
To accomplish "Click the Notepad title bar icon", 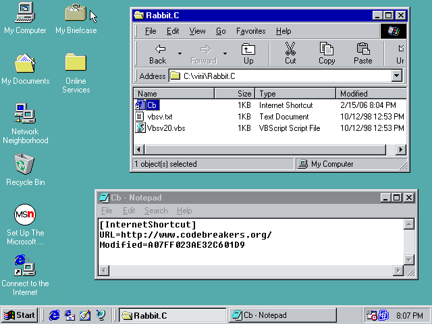I will point(104,198).
